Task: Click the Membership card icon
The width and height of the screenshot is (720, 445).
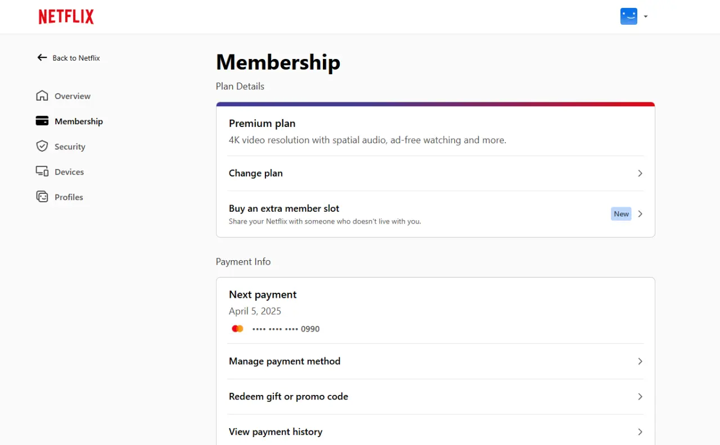Action: [42, 121]
